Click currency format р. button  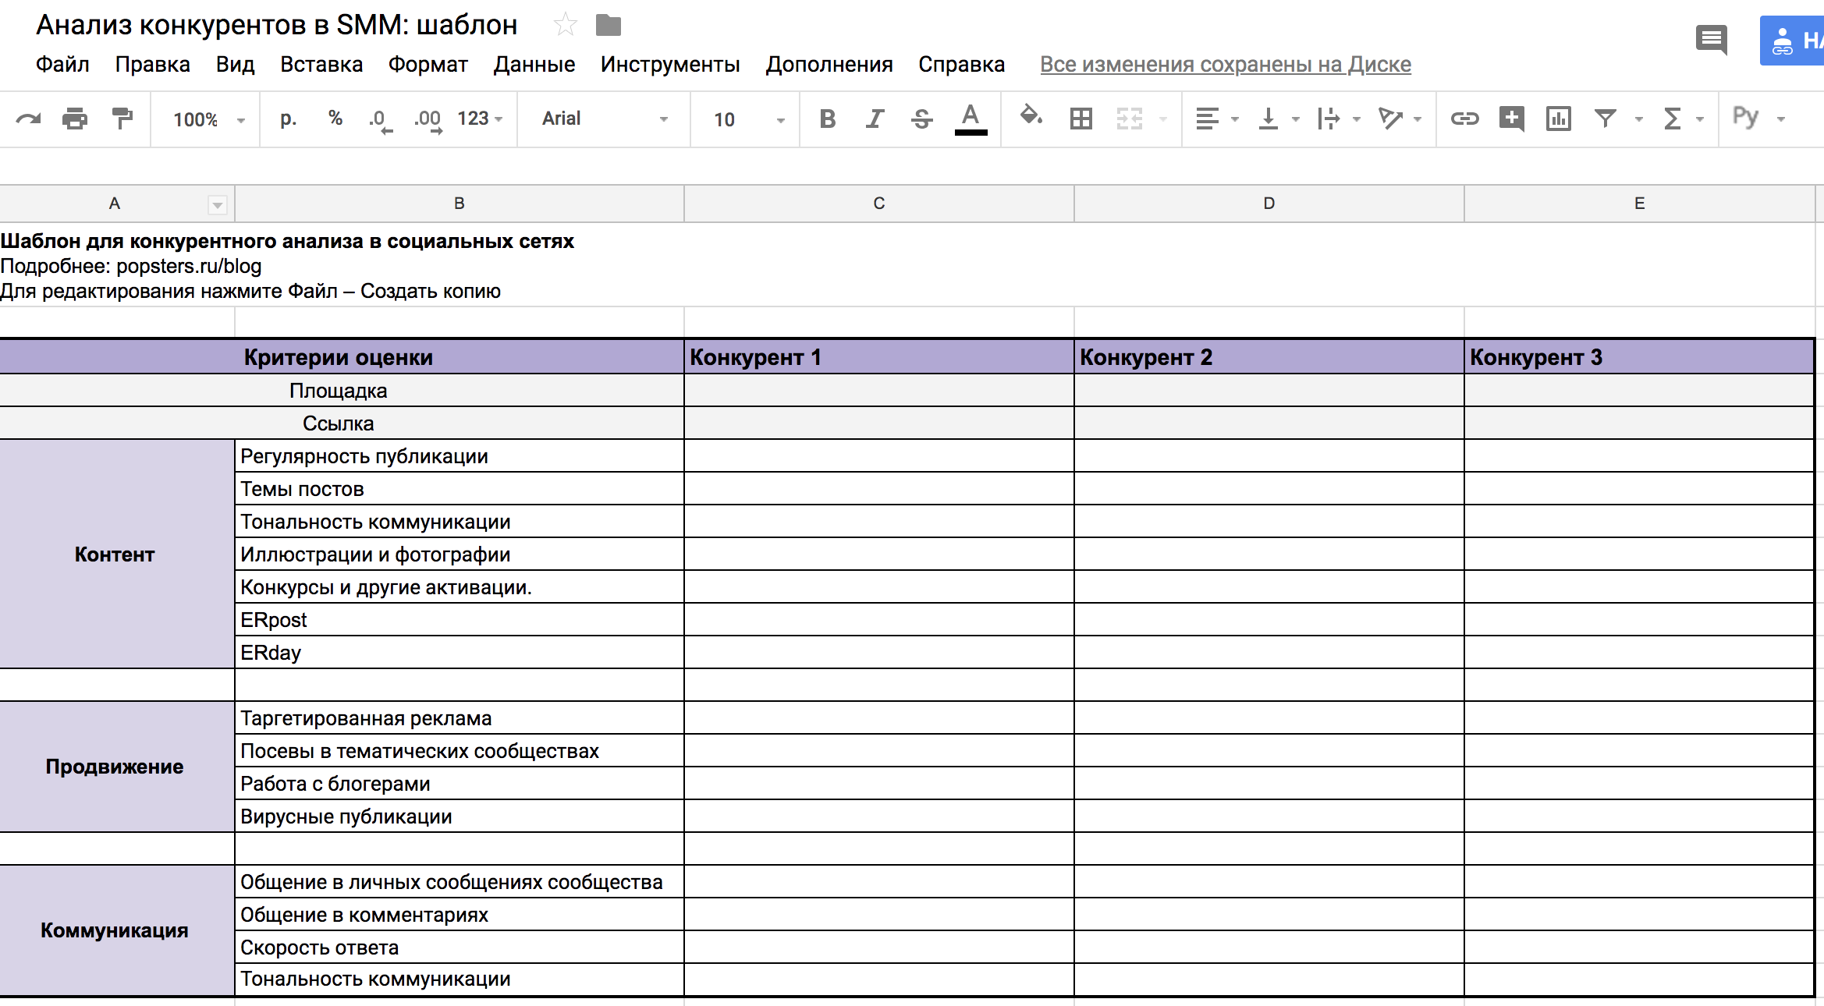289,119
